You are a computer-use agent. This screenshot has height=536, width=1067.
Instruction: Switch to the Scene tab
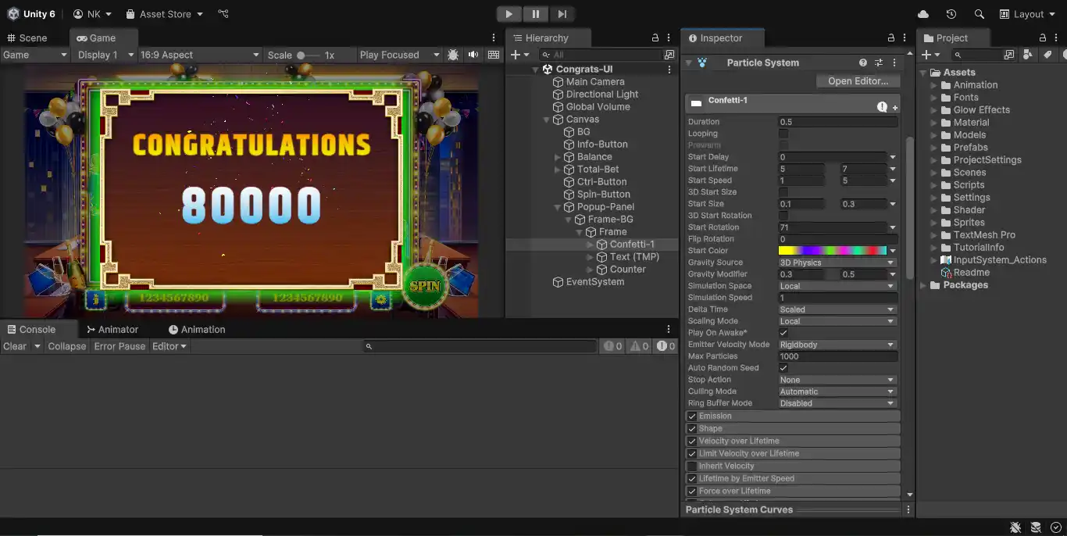(x=31, y=37)
